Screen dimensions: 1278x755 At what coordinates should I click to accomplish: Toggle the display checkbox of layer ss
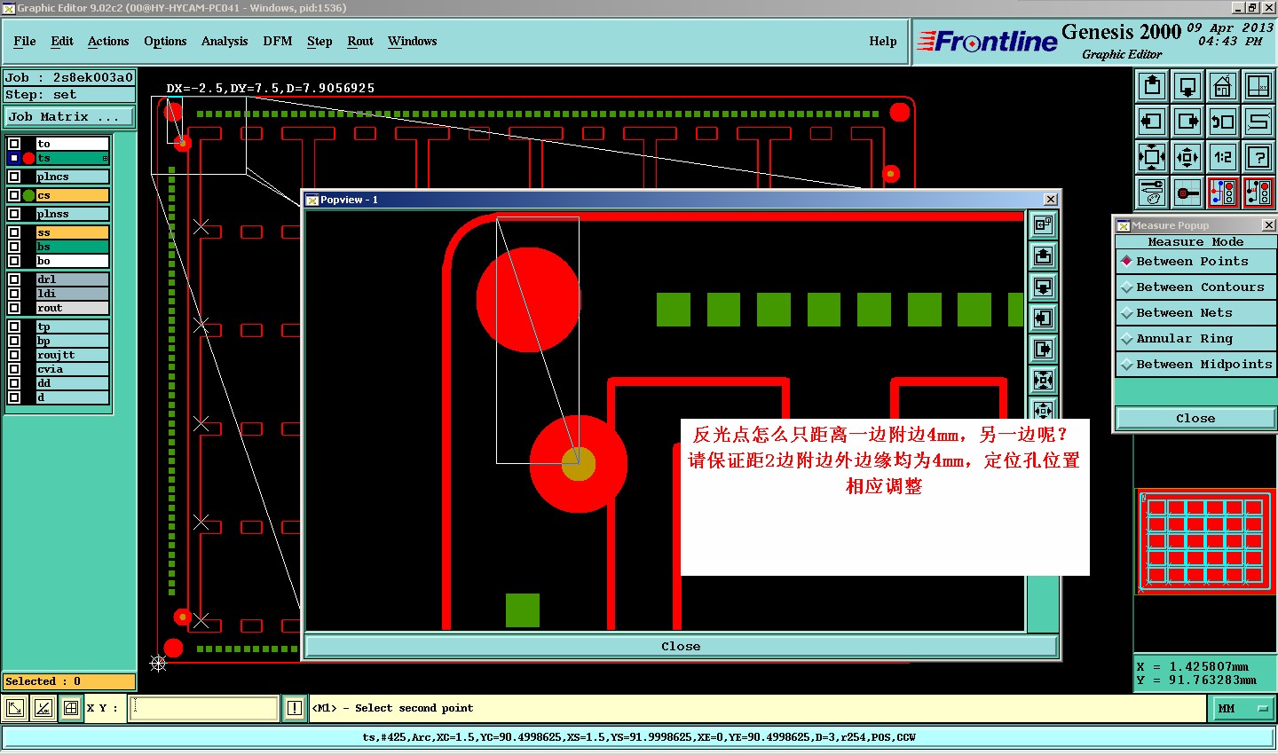[x=14, y=232]
